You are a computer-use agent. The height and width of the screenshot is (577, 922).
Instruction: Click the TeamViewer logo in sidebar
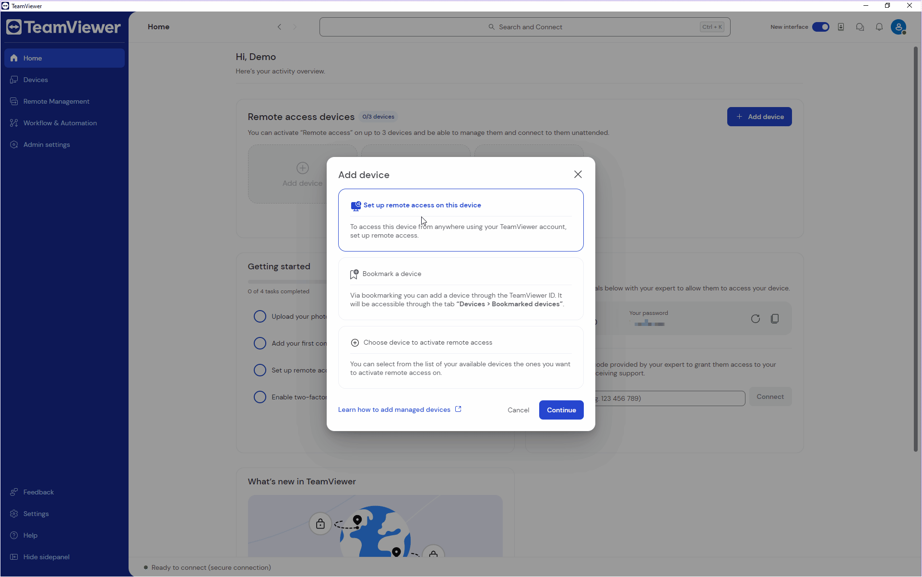pos(63,27)
